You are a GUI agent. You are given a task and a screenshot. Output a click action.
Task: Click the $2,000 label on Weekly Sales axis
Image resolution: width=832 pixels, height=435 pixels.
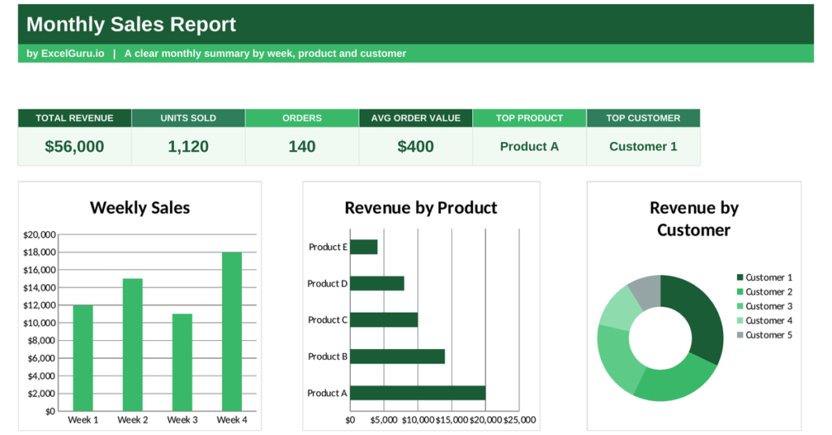pyautogui.click(x=41, y=394)
